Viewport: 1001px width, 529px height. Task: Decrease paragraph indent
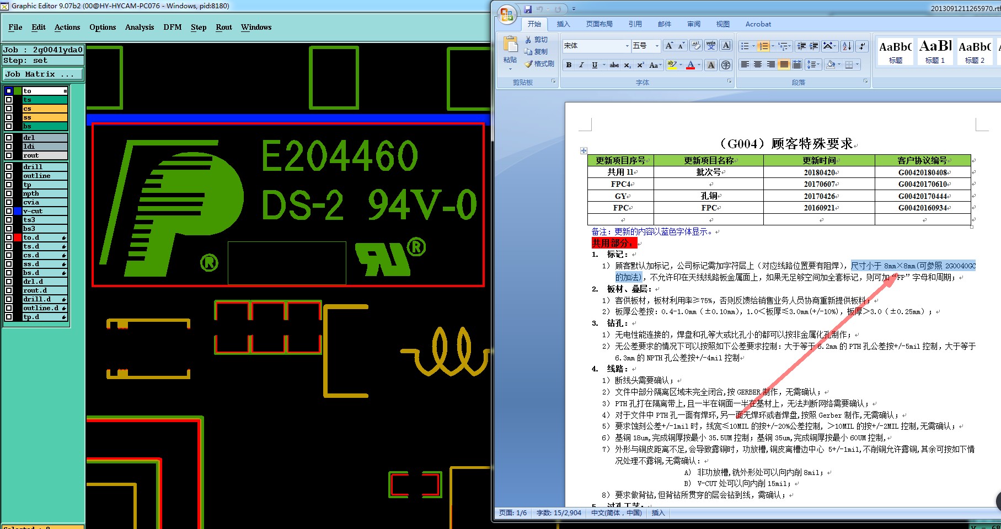pos(801,46)
